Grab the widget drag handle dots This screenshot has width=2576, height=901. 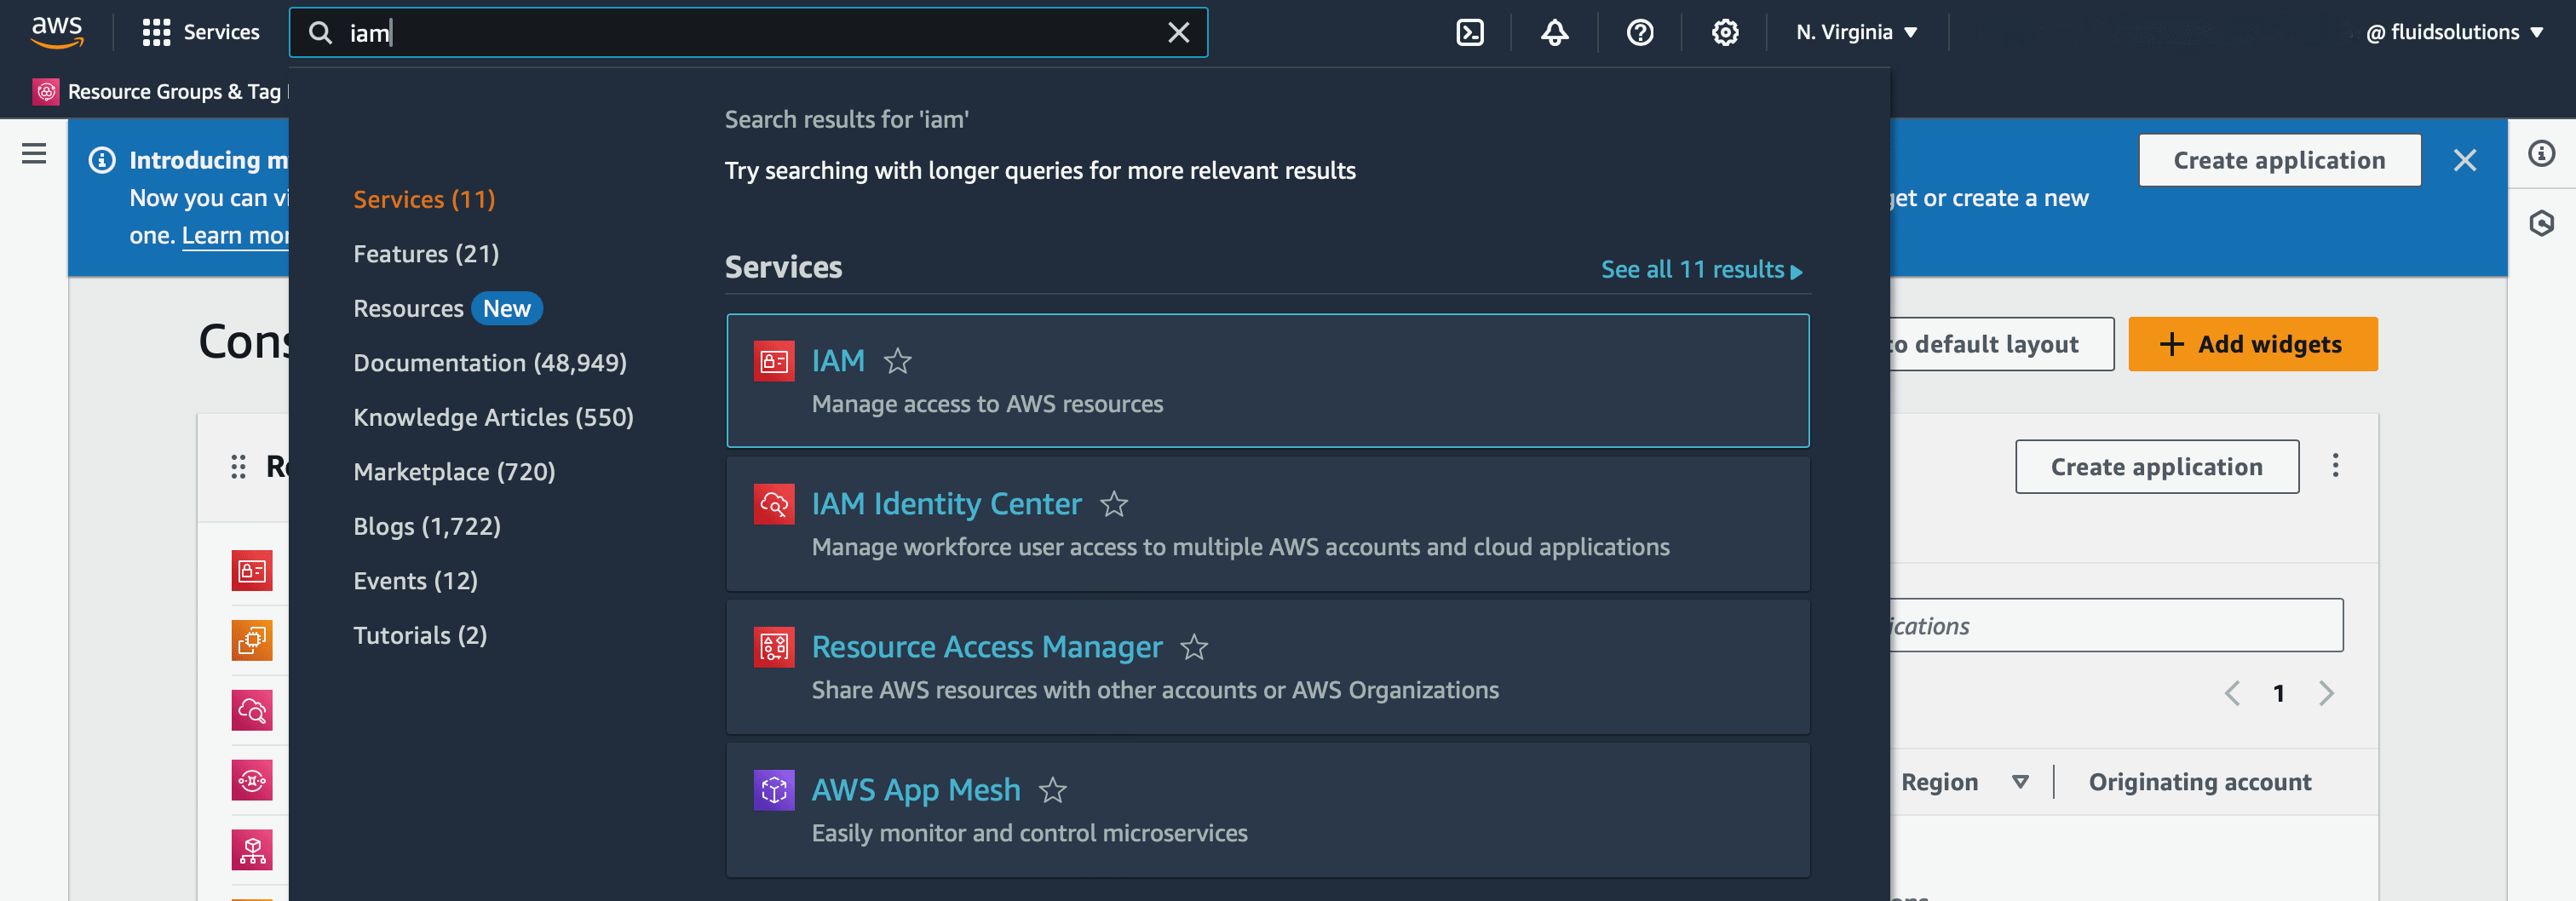[x=238, y=466]
